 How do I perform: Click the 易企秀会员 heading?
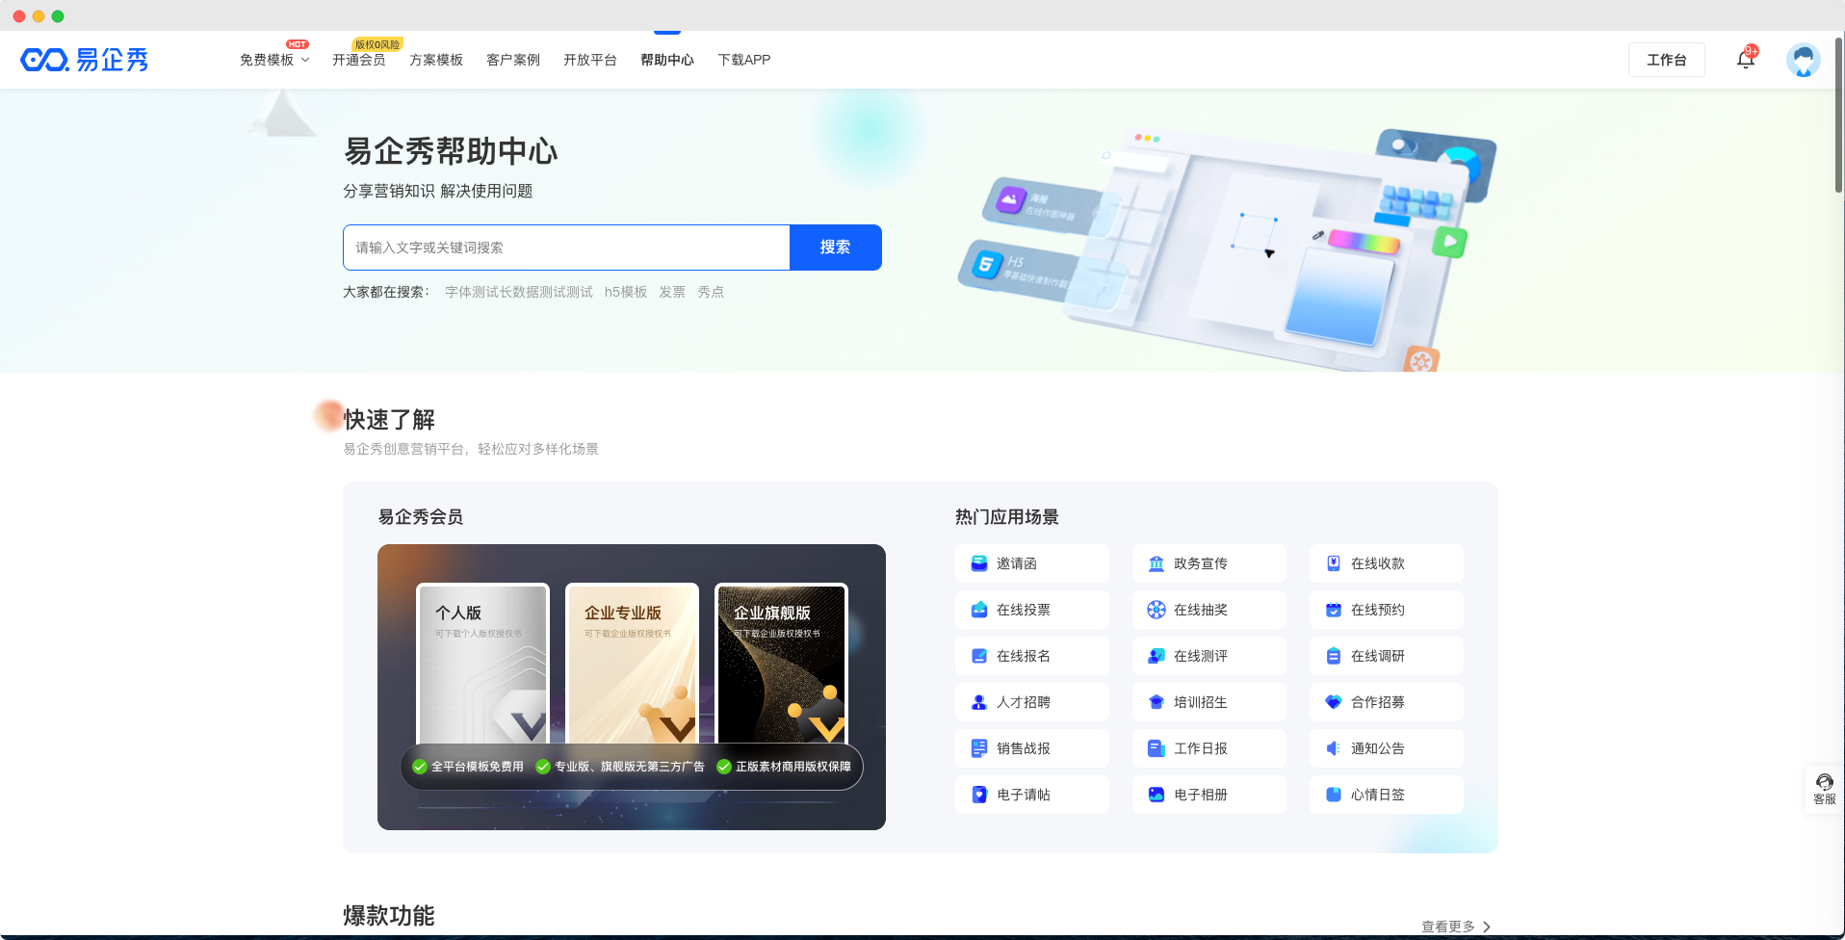pyautogui.click(x=421, y=517)
